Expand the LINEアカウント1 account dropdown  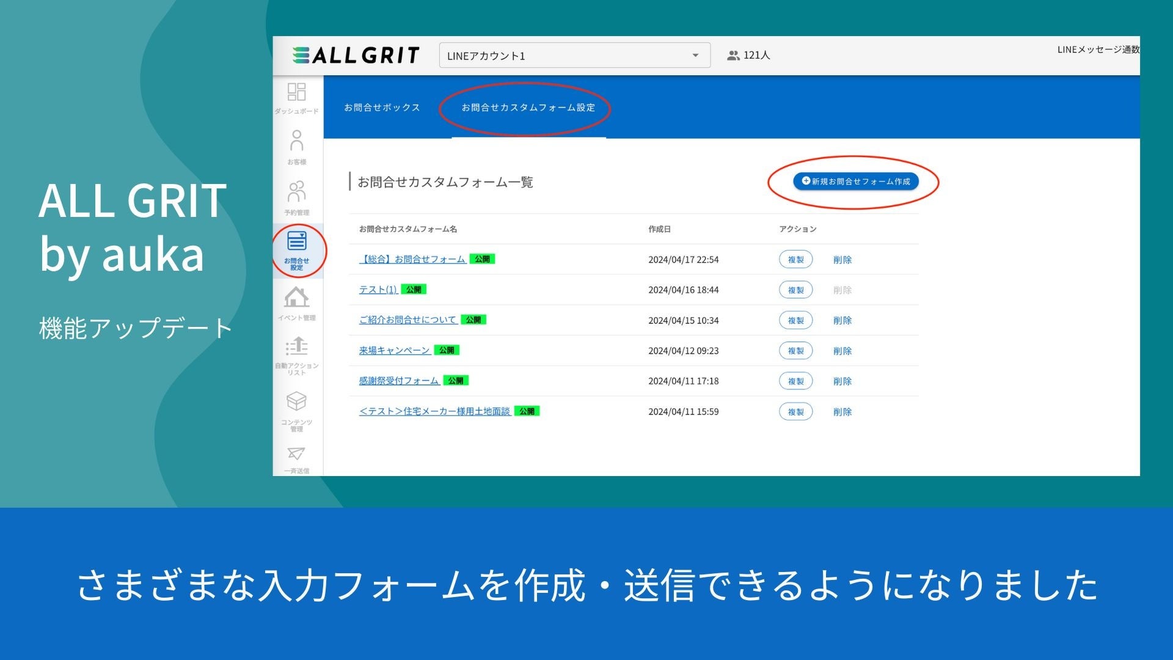(695, 56)
